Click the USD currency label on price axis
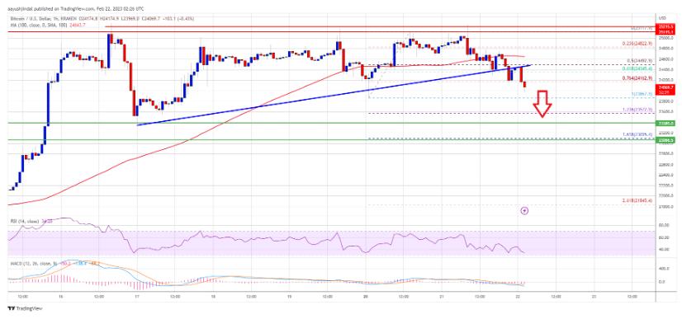The image size is (682, 319). click(x=663, y=18)
